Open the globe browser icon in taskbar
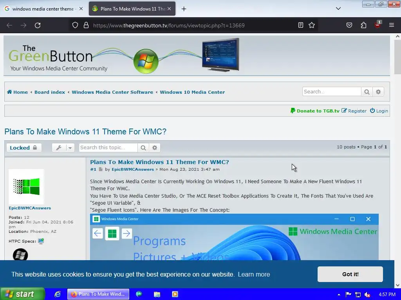 pos(139,294)
